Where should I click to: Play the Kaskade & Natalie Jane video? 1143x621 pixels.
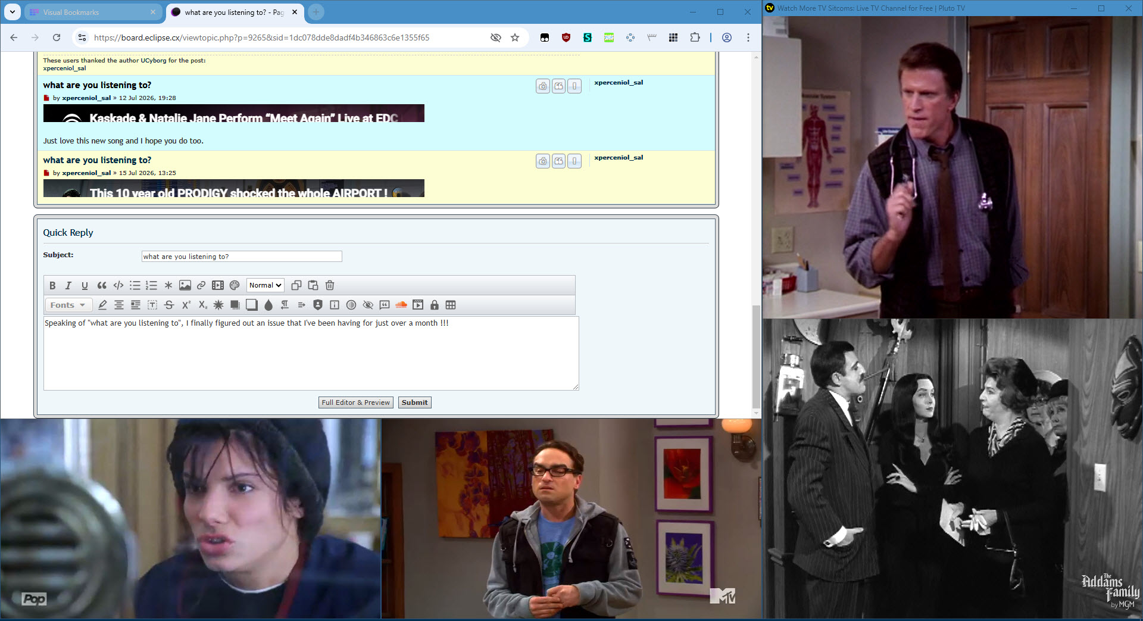pyautogui.click(x=234, y=113)
